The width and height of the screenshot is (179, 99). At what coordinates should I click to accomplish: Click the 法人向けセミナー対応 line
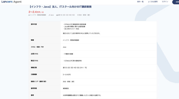pos(71,29)
